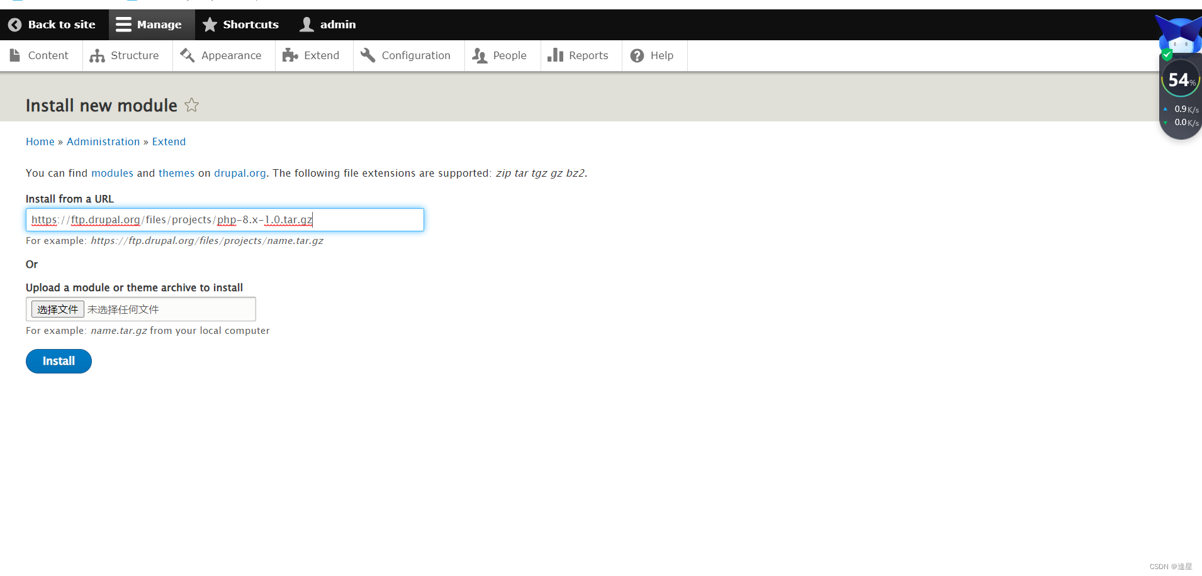Viewport: 1202px width, 576px height.
Task: Visit the drupal.org link
Action: point(240,173)
